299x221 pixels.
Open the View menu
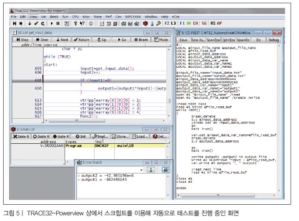(x=33, y=17)
